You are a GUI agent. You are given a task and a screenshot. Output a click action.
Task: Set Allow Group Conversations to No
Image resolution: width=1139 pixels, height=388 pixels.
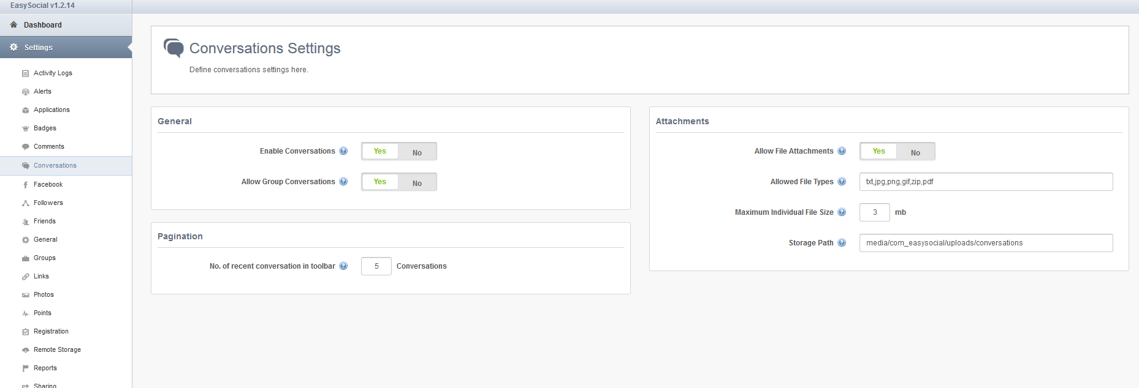417,182
